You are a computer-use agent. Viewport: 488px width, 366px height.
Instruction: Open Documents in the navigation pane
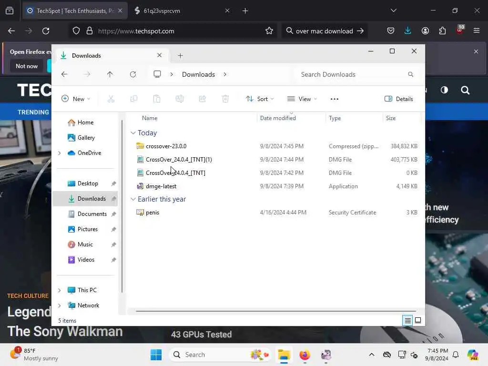pyautogui.click(x=92, y=214)
